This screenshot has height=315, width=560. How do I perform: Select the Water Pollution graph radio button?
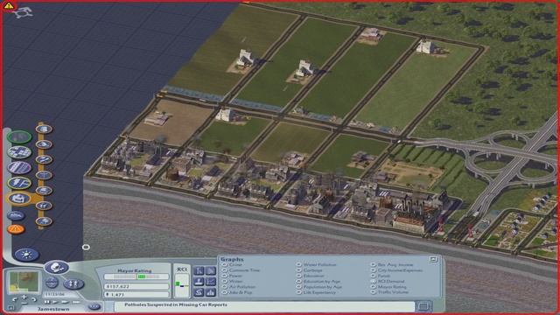click(x=299, y=265)
